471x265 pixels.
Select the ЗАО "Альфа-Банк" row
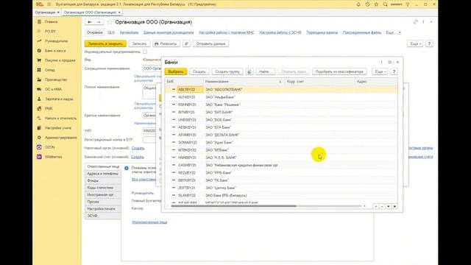click(281, 97)
